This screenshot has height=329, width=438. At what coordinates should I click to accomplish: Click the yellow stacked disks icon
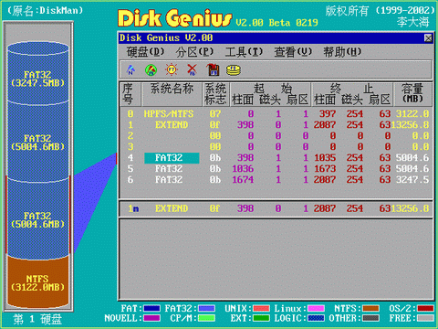point(234,70)
